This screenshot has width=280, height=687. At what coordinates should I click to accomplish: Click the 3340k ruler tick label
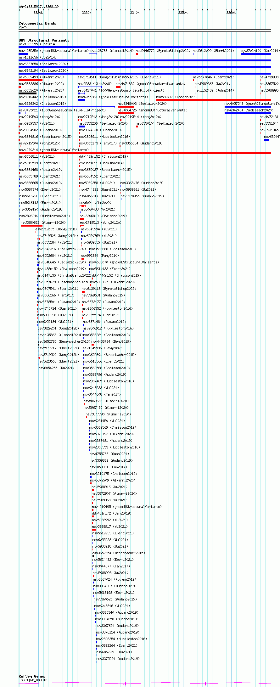(x=135, y=13)
